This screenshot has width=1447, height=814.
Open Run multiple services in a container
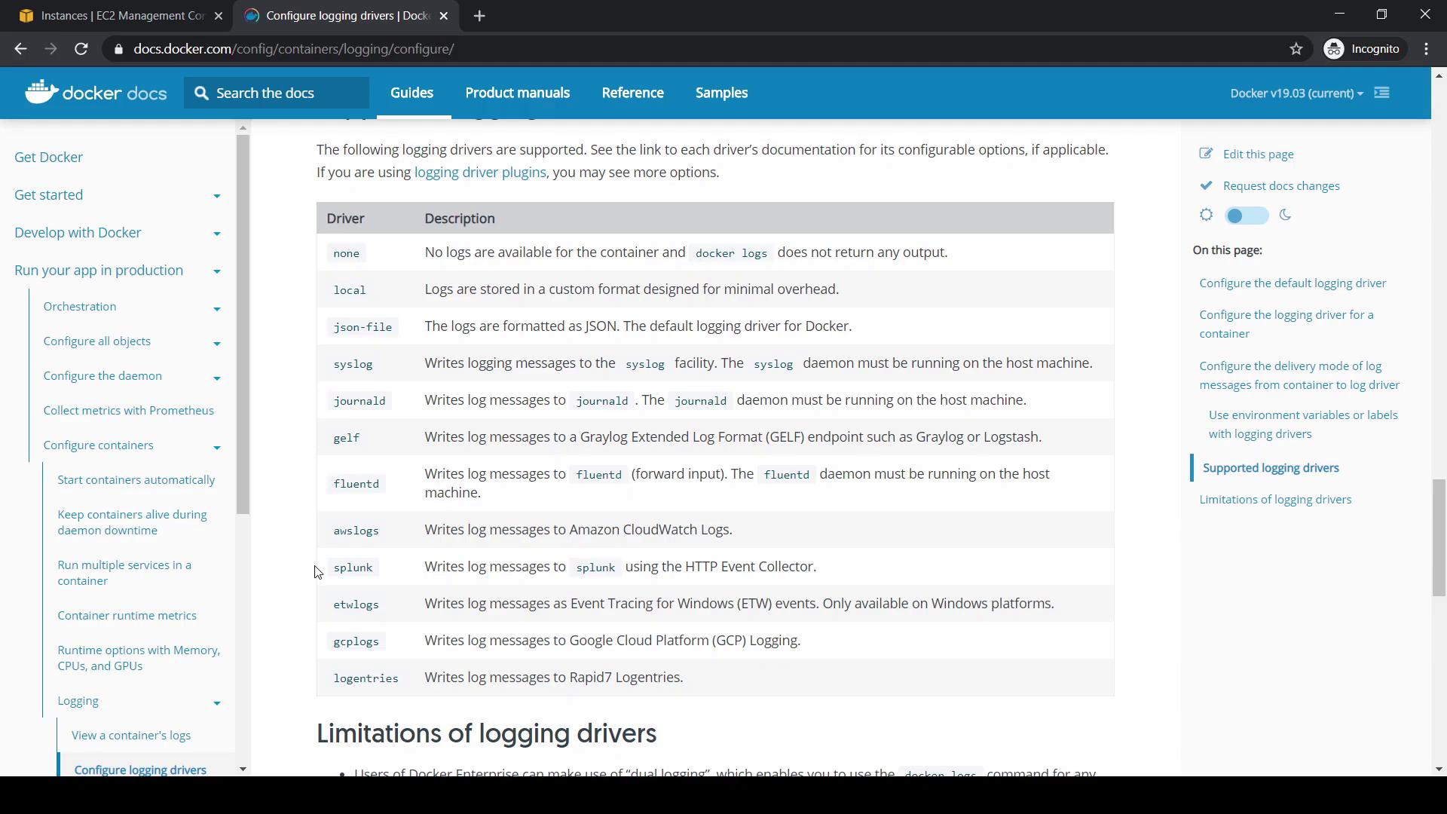pos(124,573)
